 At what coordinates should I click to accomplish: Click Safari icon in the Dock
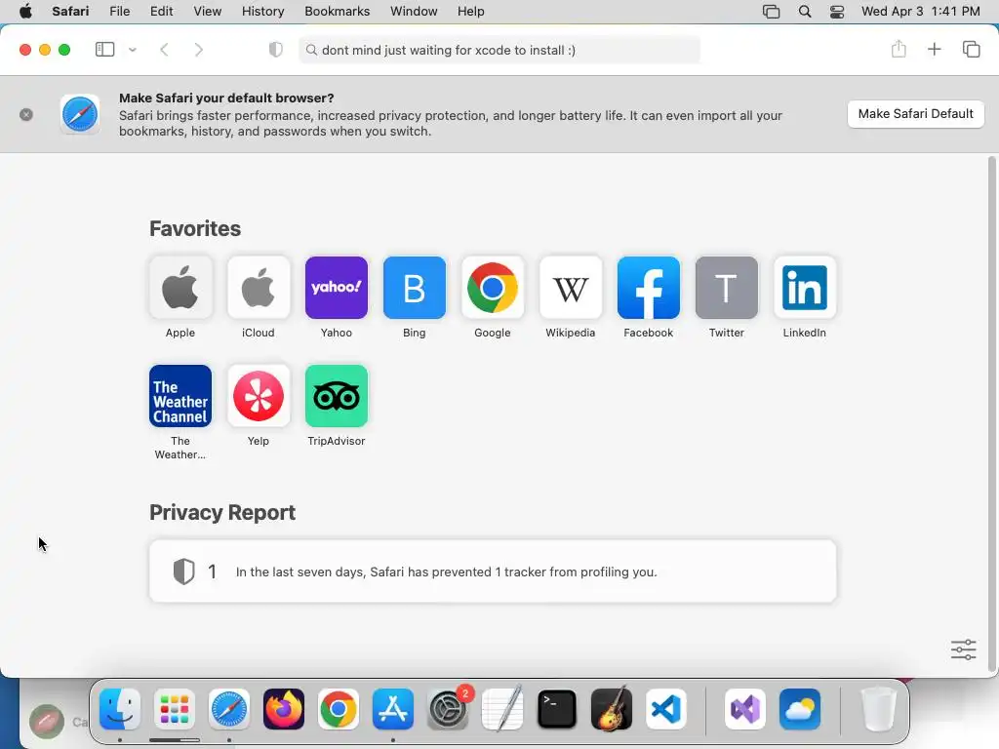[x=229, y=709]
